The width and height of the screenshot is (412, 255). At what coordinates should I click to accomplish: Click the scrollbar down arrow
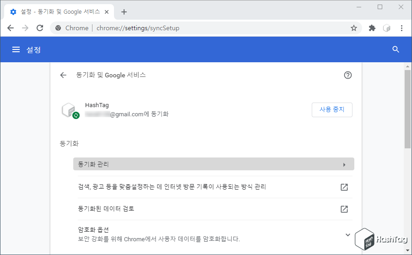[407, 250]
